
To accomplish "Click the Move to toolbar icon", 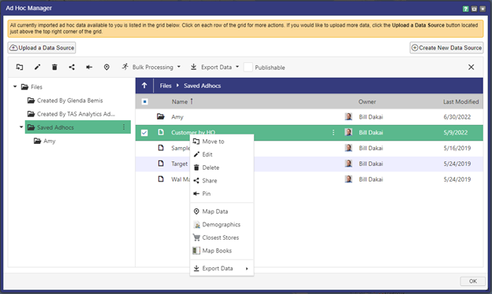I will tap(20, 67).
